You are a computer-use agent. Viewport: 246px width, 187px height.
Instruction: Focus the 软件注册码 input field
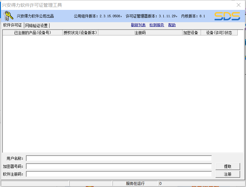(119, 174)
